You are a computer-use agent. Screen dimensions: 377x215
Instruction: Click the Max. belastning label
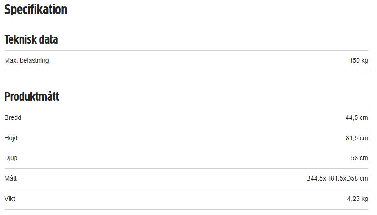[26, 61]
